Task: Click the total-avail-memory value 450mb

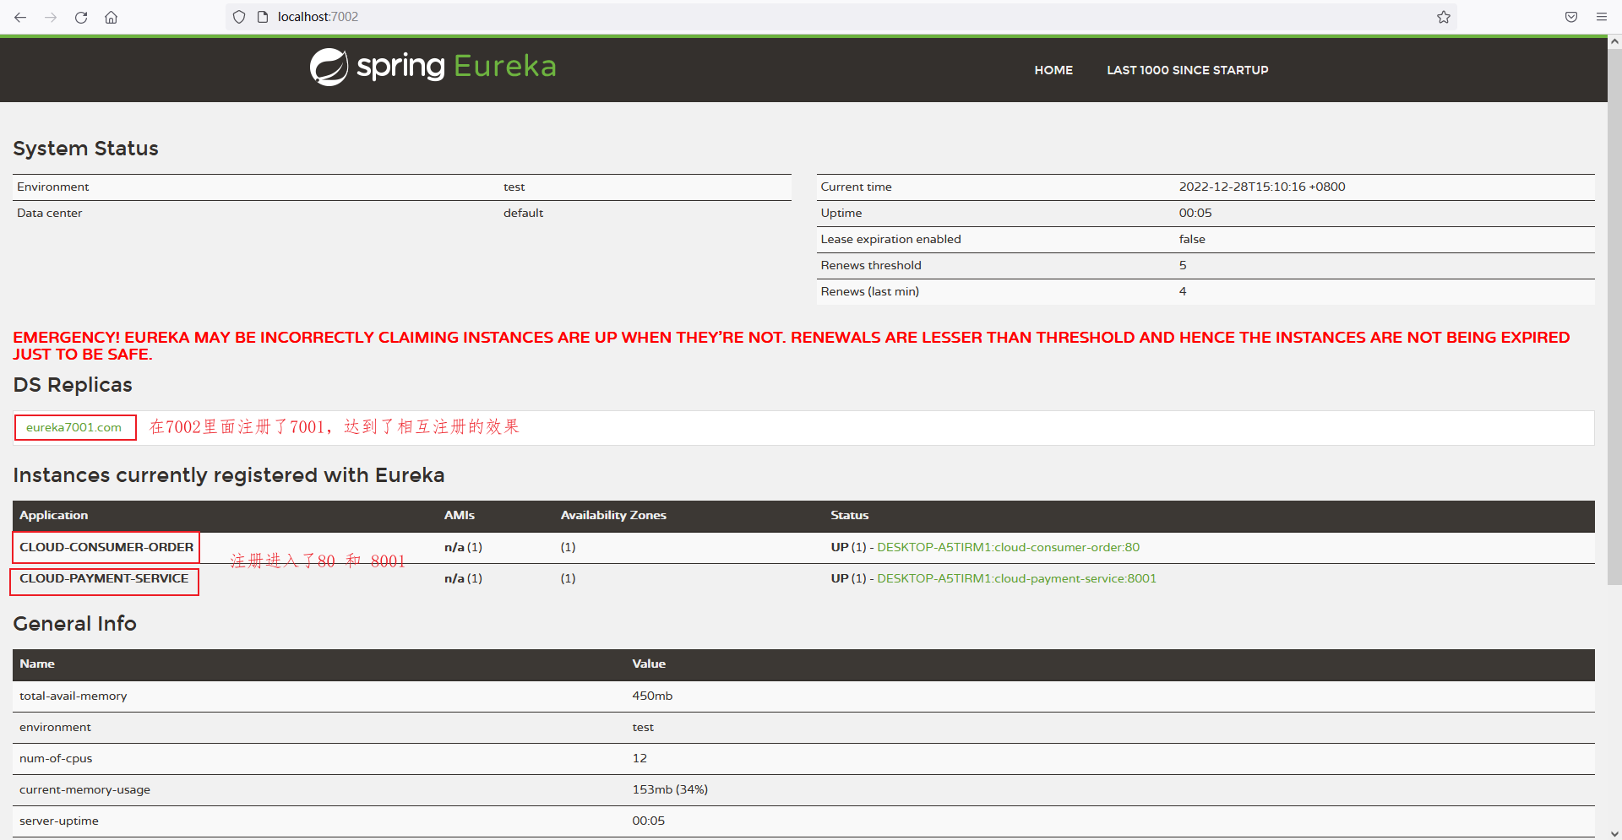Action: pos(652,696)
